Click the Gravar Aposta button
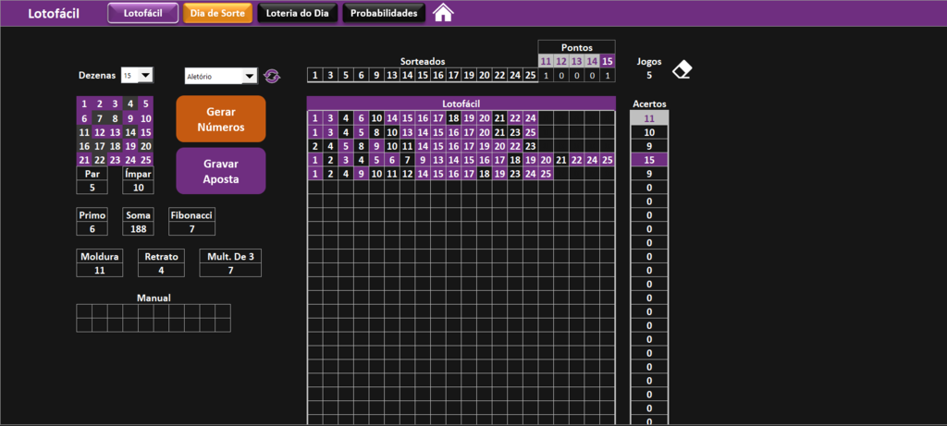Screen dimensions: 947x426 click(221, 171)
